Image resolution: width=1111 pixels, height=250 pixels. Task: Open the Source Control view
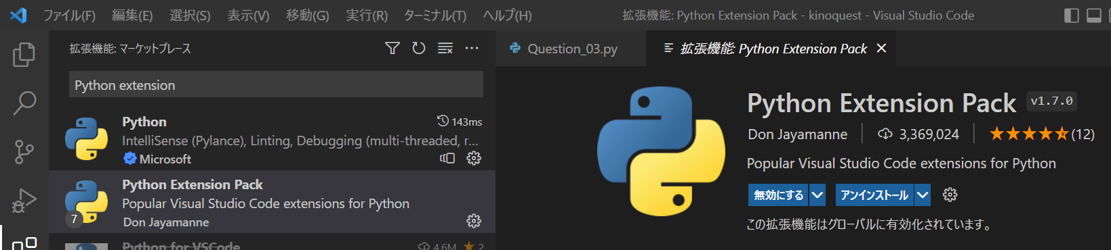tap(24, 152)
